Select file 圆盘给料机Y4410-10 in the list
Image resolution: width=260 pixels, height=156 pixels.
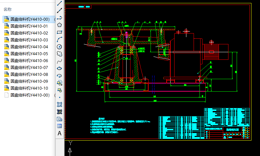(x=29, y=88)
